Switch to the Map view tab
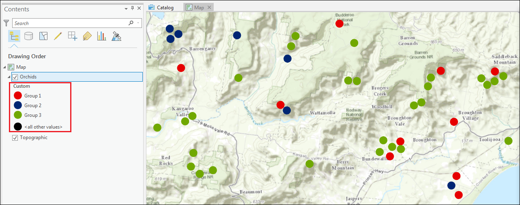520x205 pixels. tap(199, 7)
